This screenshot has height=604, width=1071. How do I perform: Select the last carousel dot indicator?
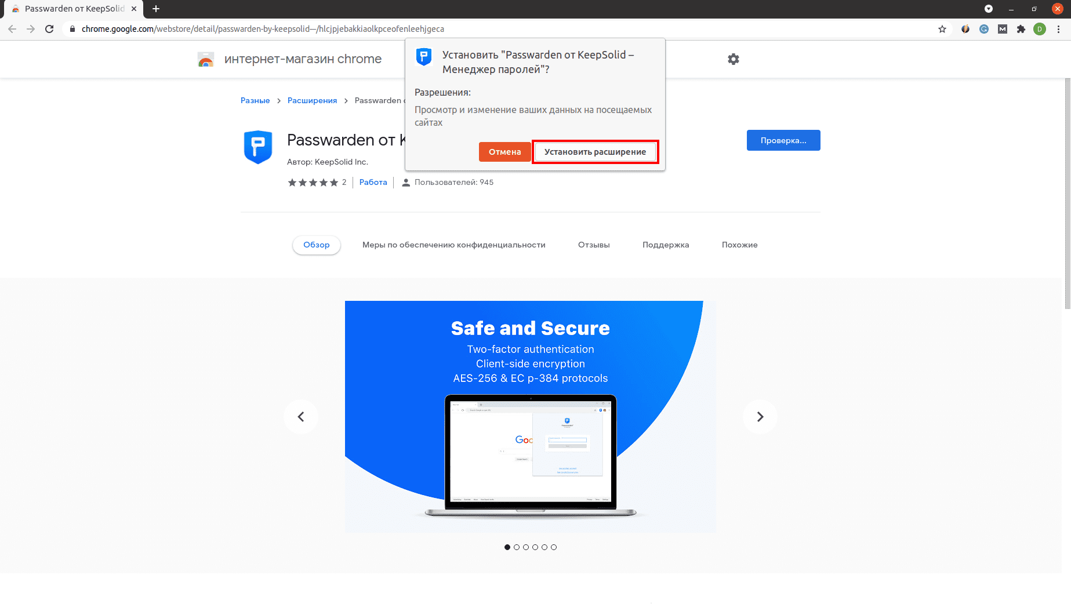[554, 547]
